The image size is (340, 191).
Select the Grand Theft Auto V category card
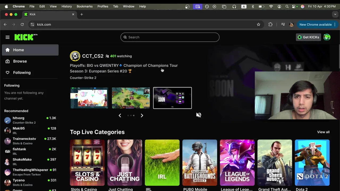pos(275,163)
